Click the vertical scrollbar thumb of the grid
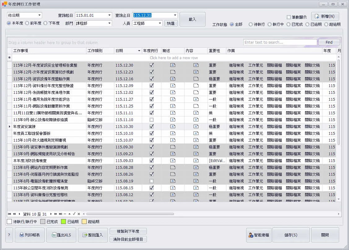The height and width of the screenshot is (250, 349). coord(338,102)
